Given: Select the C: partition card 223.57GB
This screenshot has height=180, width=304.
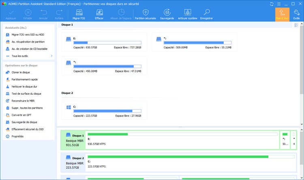Looking at the screenshot, I should [104, 110].
